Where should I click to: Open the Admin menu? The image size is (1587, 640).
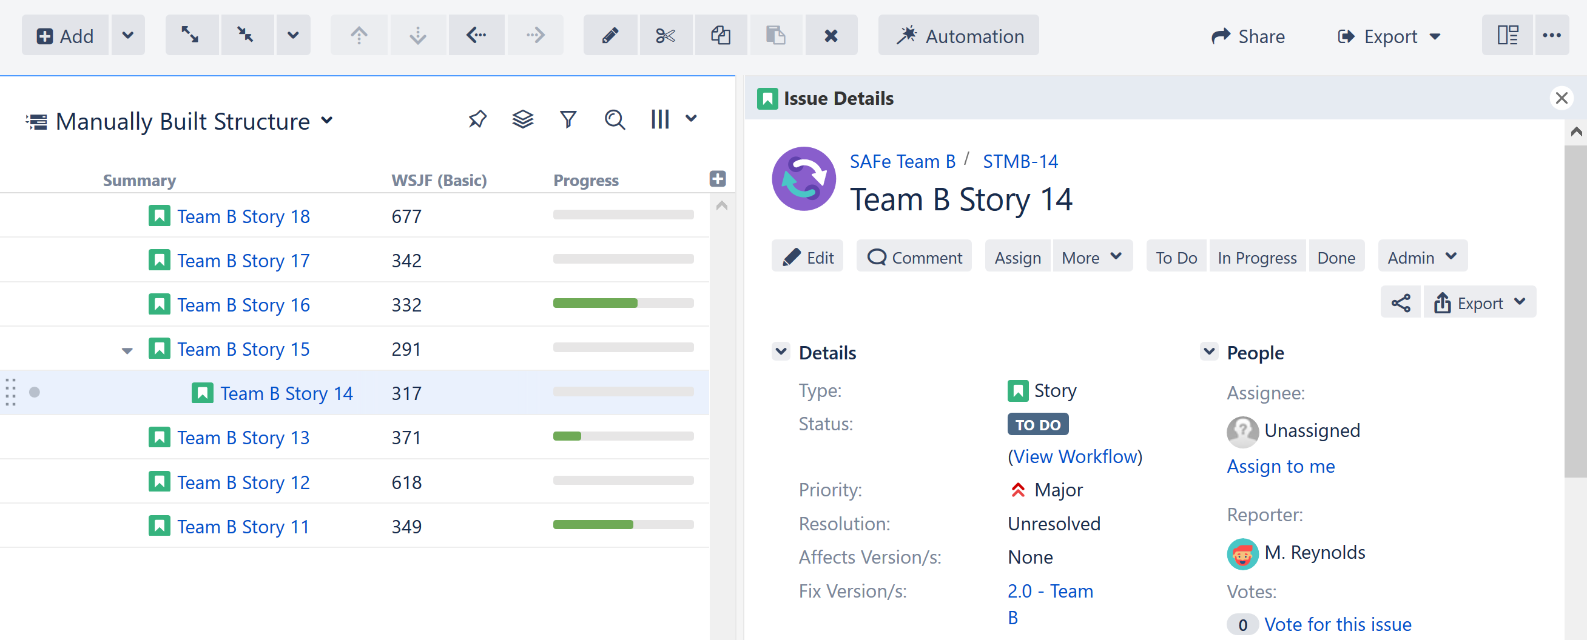click(1421, 257)
